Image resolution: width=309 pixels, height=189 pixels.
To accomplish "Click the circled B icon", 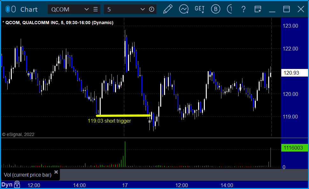I will tap(216, 9).
